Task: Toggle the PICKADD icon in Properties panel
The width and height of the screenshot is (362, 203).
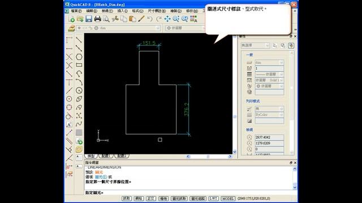Action: pos(291,46)
